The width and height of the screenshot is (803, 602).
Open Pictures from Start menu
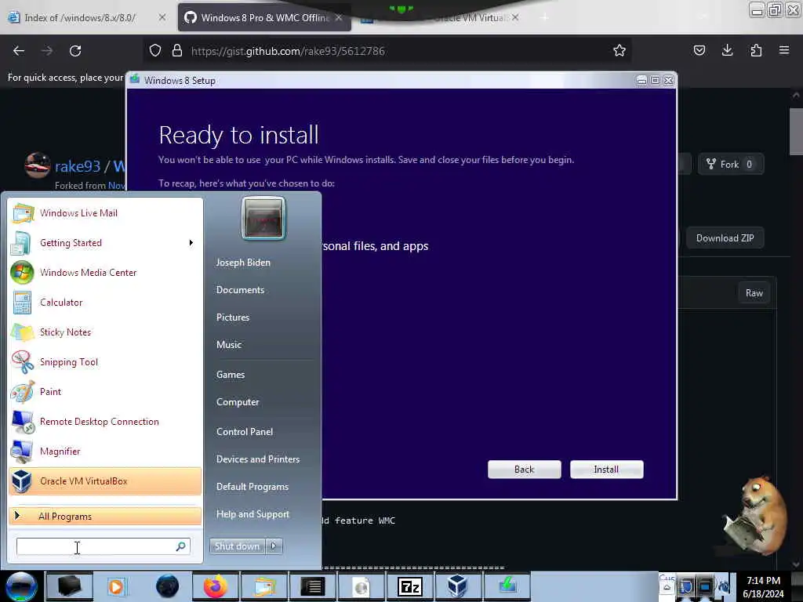(233, 317)
